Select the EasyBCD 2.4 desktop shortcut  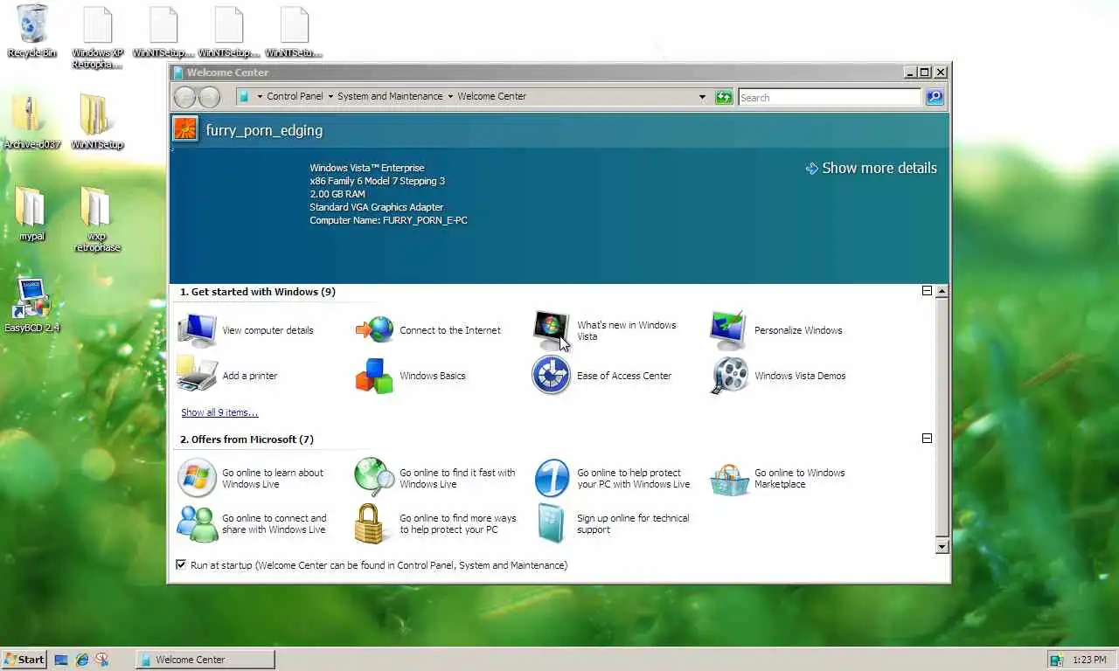32,306
